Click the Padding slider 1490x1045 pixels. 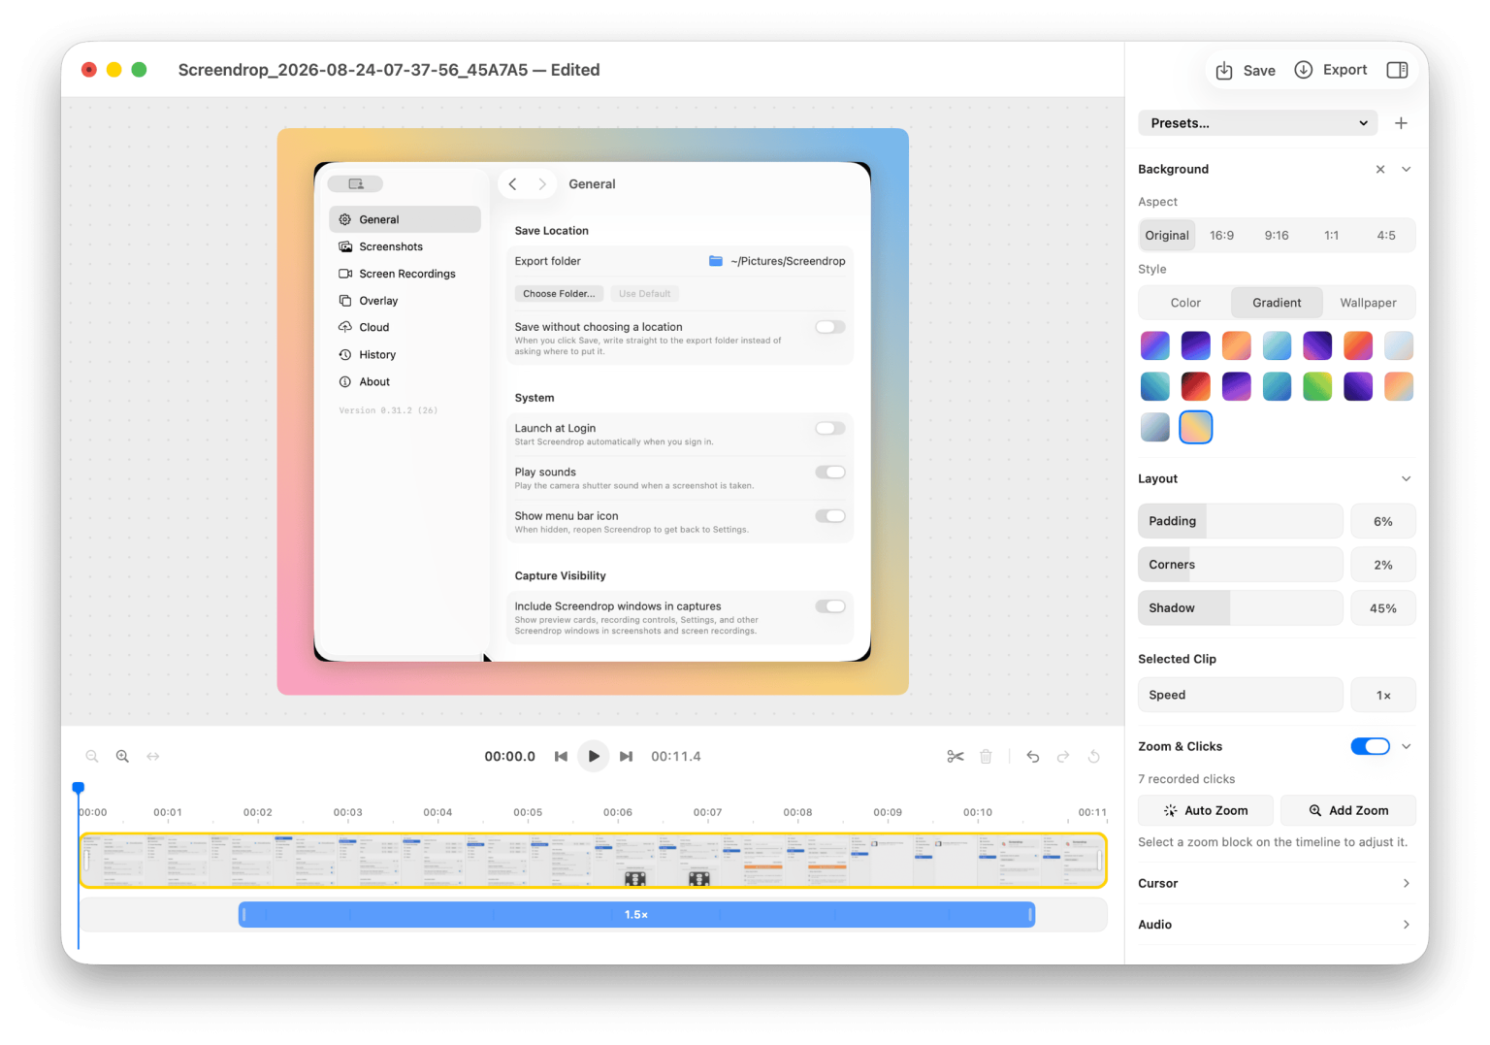[x=1241, y=521]
